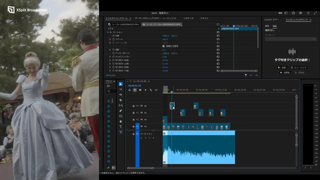Expand the 切り抜き (左端) property
The image size is (320, 180).
point(110,60)
